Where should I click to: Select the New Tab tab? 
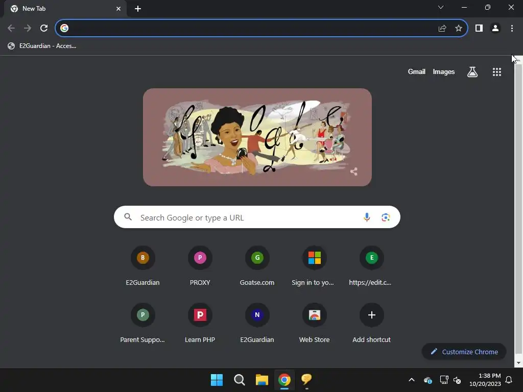65,9
